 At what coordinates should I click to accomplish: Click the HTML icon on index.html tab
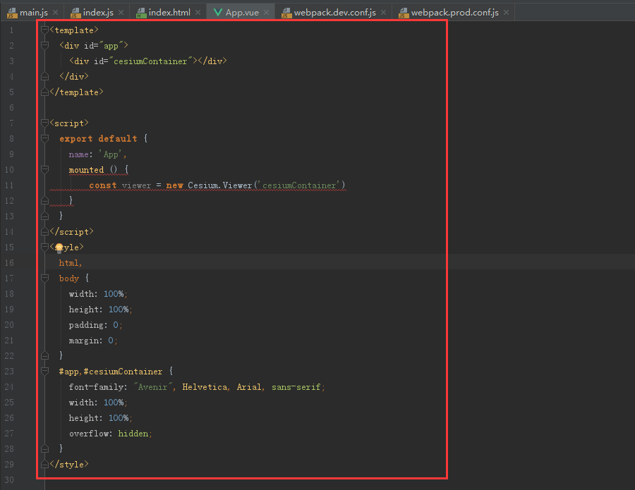[x=143, y=12]
